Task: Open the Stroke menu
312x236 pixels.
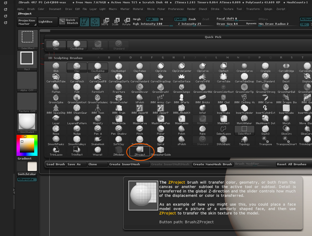Action: point(215,9)
